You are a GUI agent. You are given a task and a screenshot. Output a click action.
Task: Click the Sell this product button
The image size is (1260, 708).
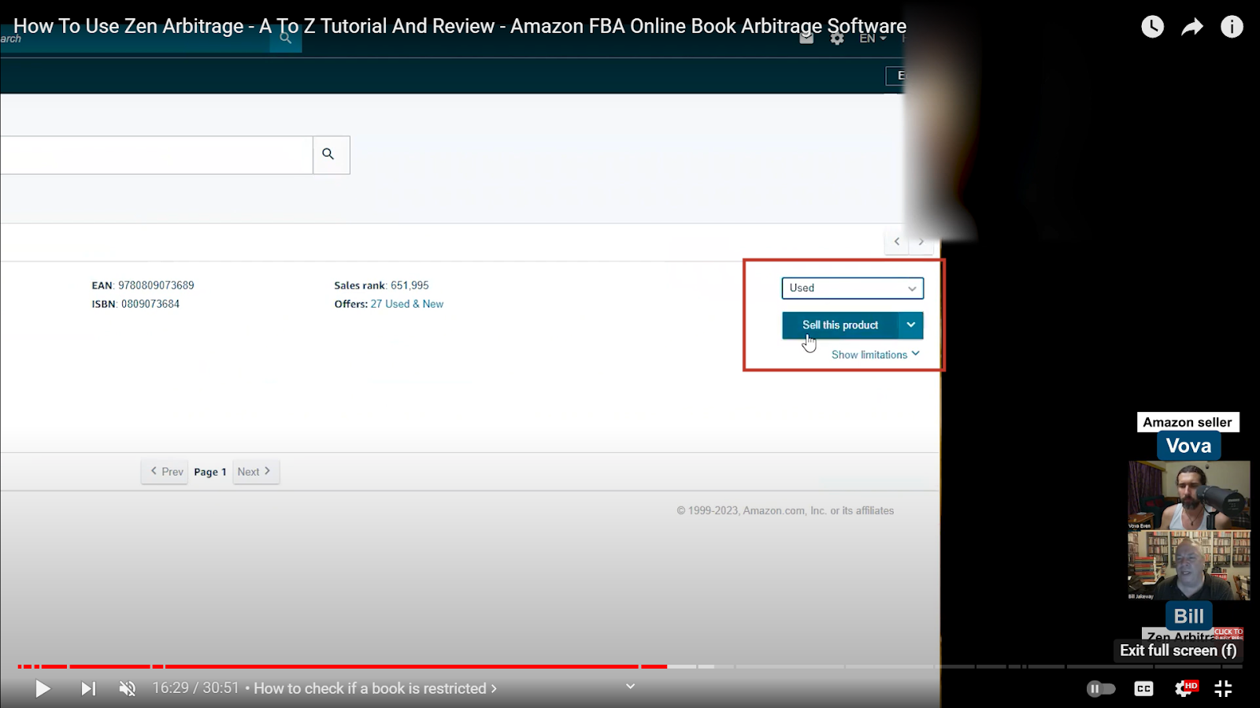[839, 325]
